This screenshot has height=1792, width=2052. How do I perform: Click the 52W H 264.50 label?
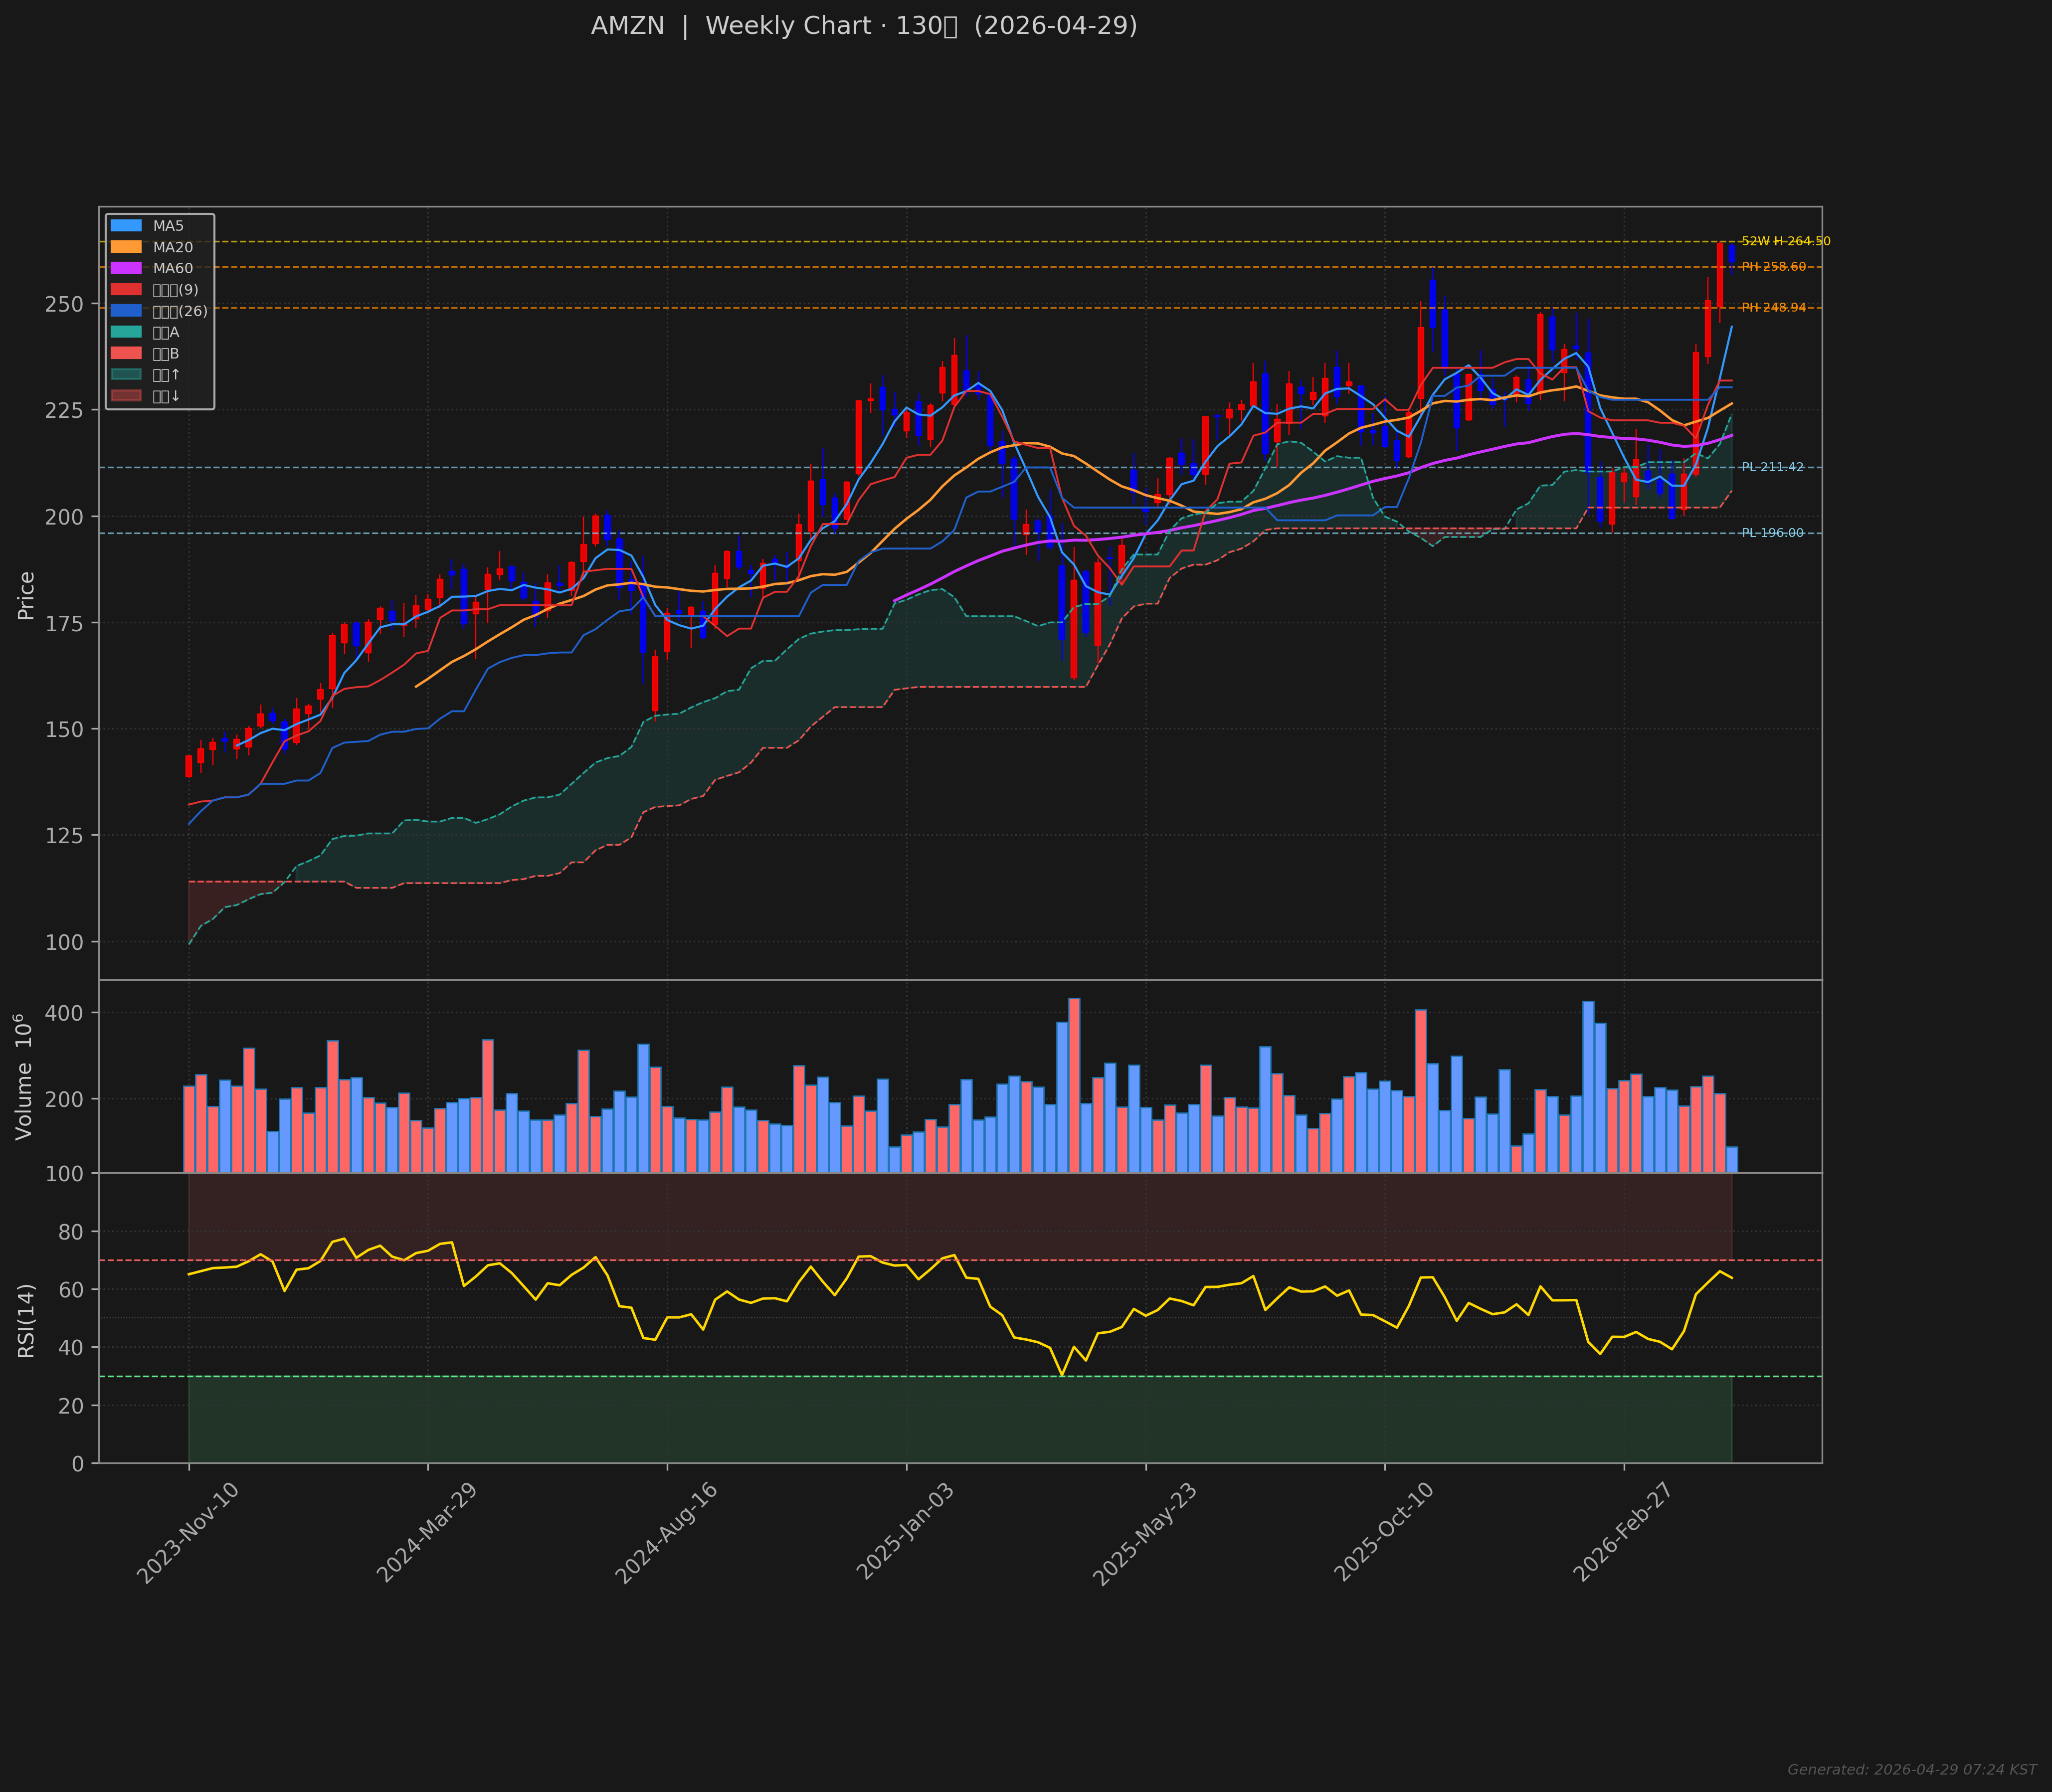[x=1786, y=242]
